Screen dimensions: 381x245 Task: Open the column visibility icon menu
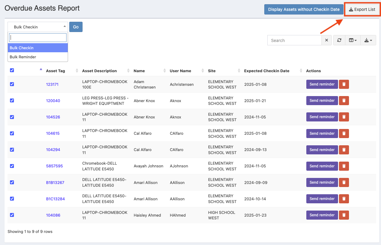pos(353,40)
